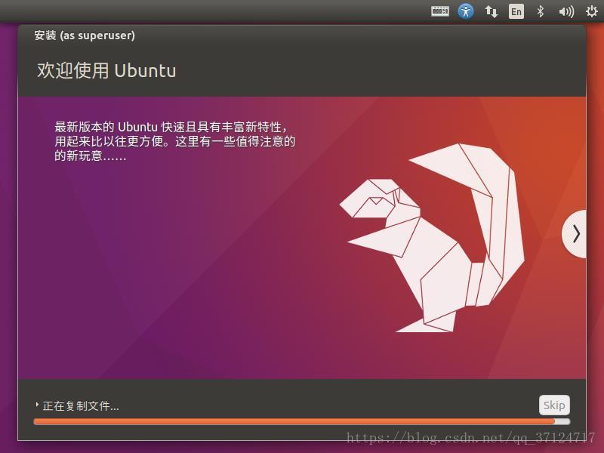
Task: Open the sound volume indicator
Action: 565,11
